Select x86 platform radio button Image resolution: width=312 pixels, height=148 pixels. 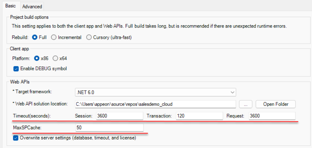pyautogui.click(x=37, y=58)
